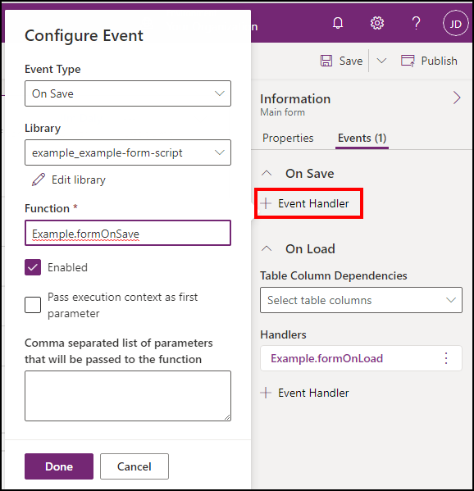Click the Publish icon in toolbar
Screen dimensions: 474x491
(x=408, y=61)
